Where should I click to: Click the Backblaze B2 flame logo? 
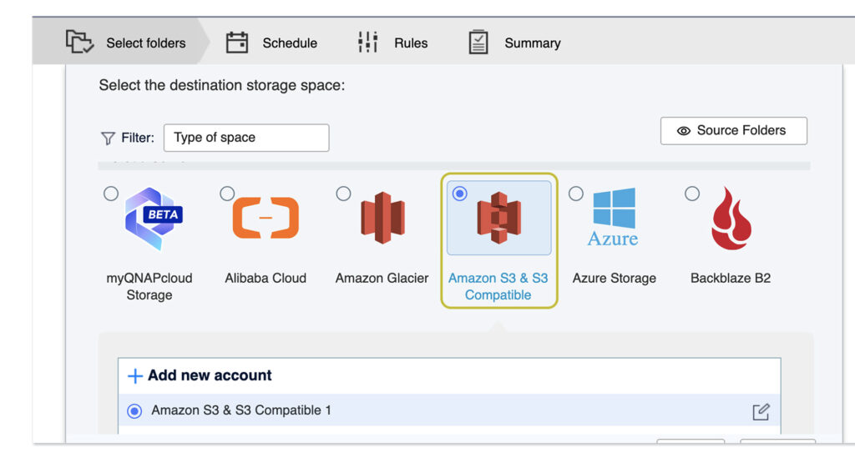tap(731, 219)
